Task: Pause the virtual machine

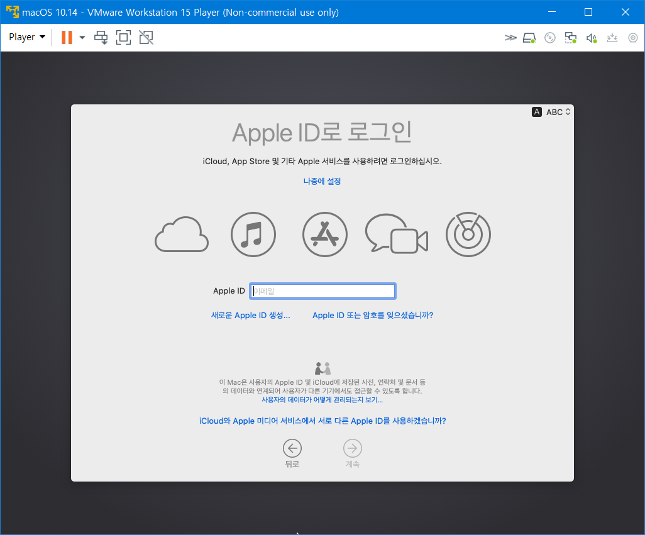Action: [67, 38]
